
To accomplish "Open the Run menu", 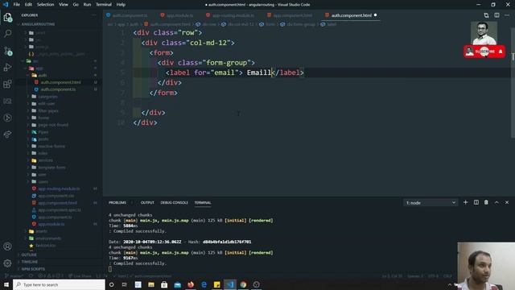I will [x=87, y=5].
